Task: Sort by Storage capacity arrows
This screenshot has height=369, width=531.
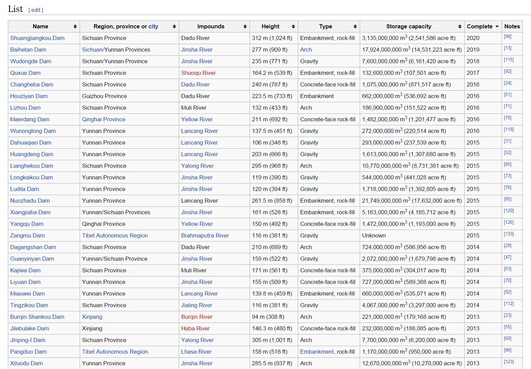Action: (460, 27)
